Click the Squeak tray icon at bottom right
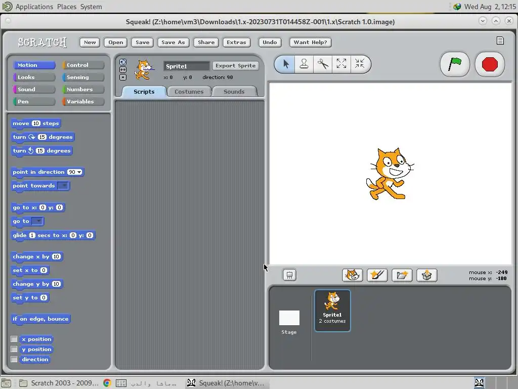The height and width of the screenshot is (389, 518). point(480,383)
